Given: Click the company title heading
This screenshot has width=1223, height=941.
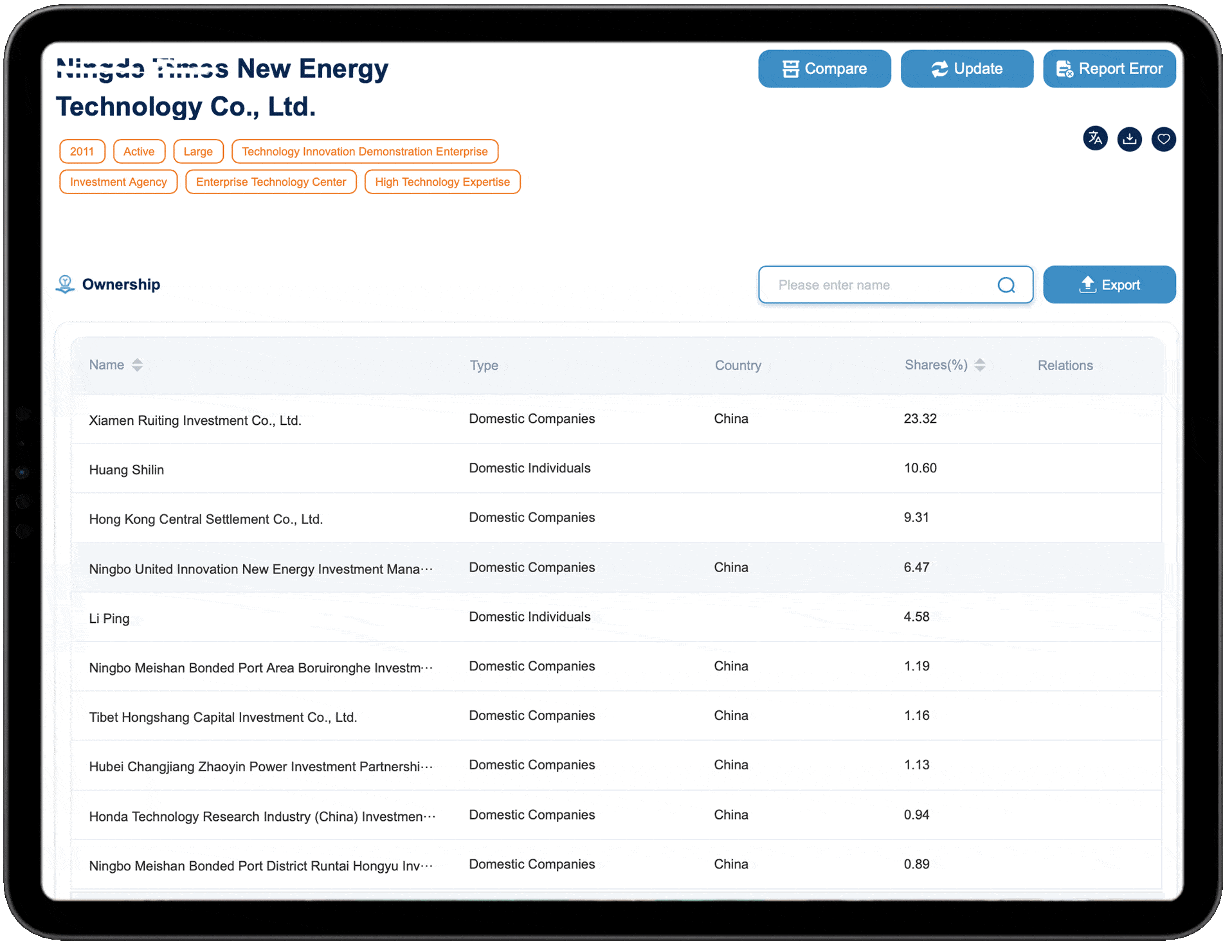Looking at the screenshot, I should (x=222, y=87).
